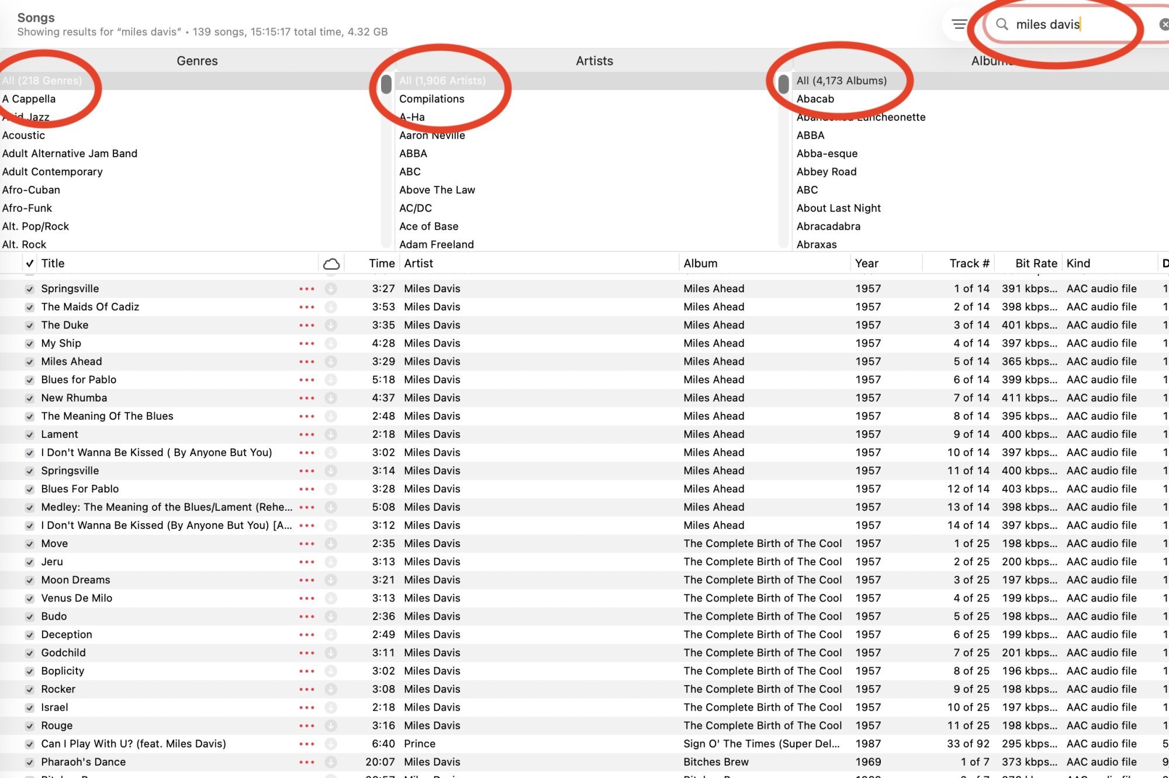Select ABBA in the Artists column

tap(413, 153)
